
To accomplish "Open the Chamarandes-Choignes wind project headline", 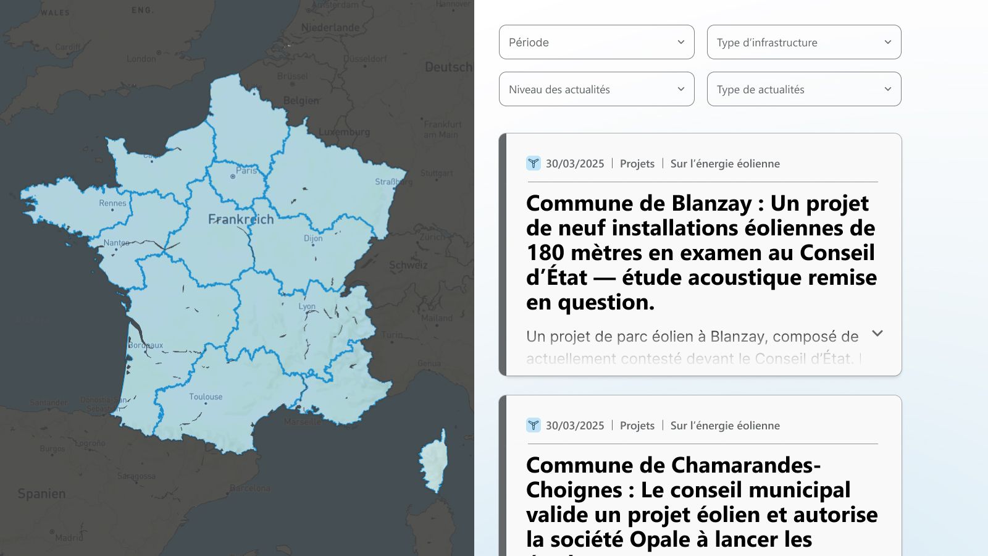I will (701, 502).
